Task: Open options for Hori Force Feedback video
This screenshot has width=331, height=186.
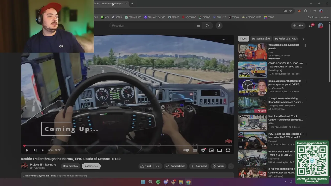Action: point(306,117)
